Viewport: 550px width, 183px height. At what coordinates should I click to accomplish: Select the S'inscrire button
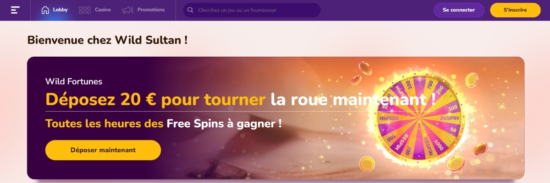[515, 10]
